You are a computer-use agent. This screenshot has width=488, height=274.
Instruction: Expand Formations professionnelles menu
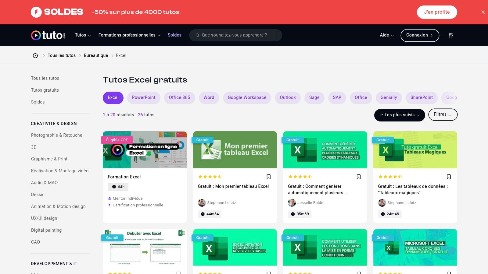(x=129, y=35)
